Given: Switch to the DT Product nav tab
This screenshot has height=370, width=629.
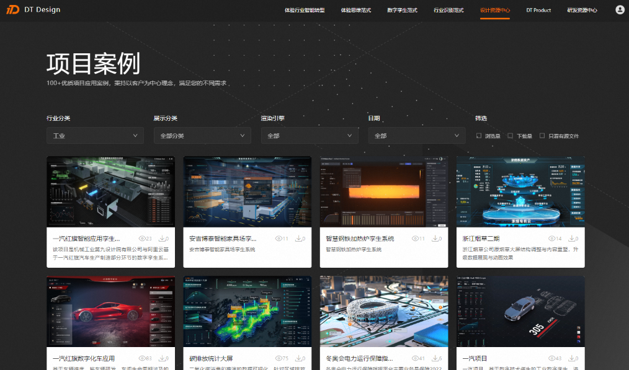Looking at the screenshot, I should click(538, 11).
